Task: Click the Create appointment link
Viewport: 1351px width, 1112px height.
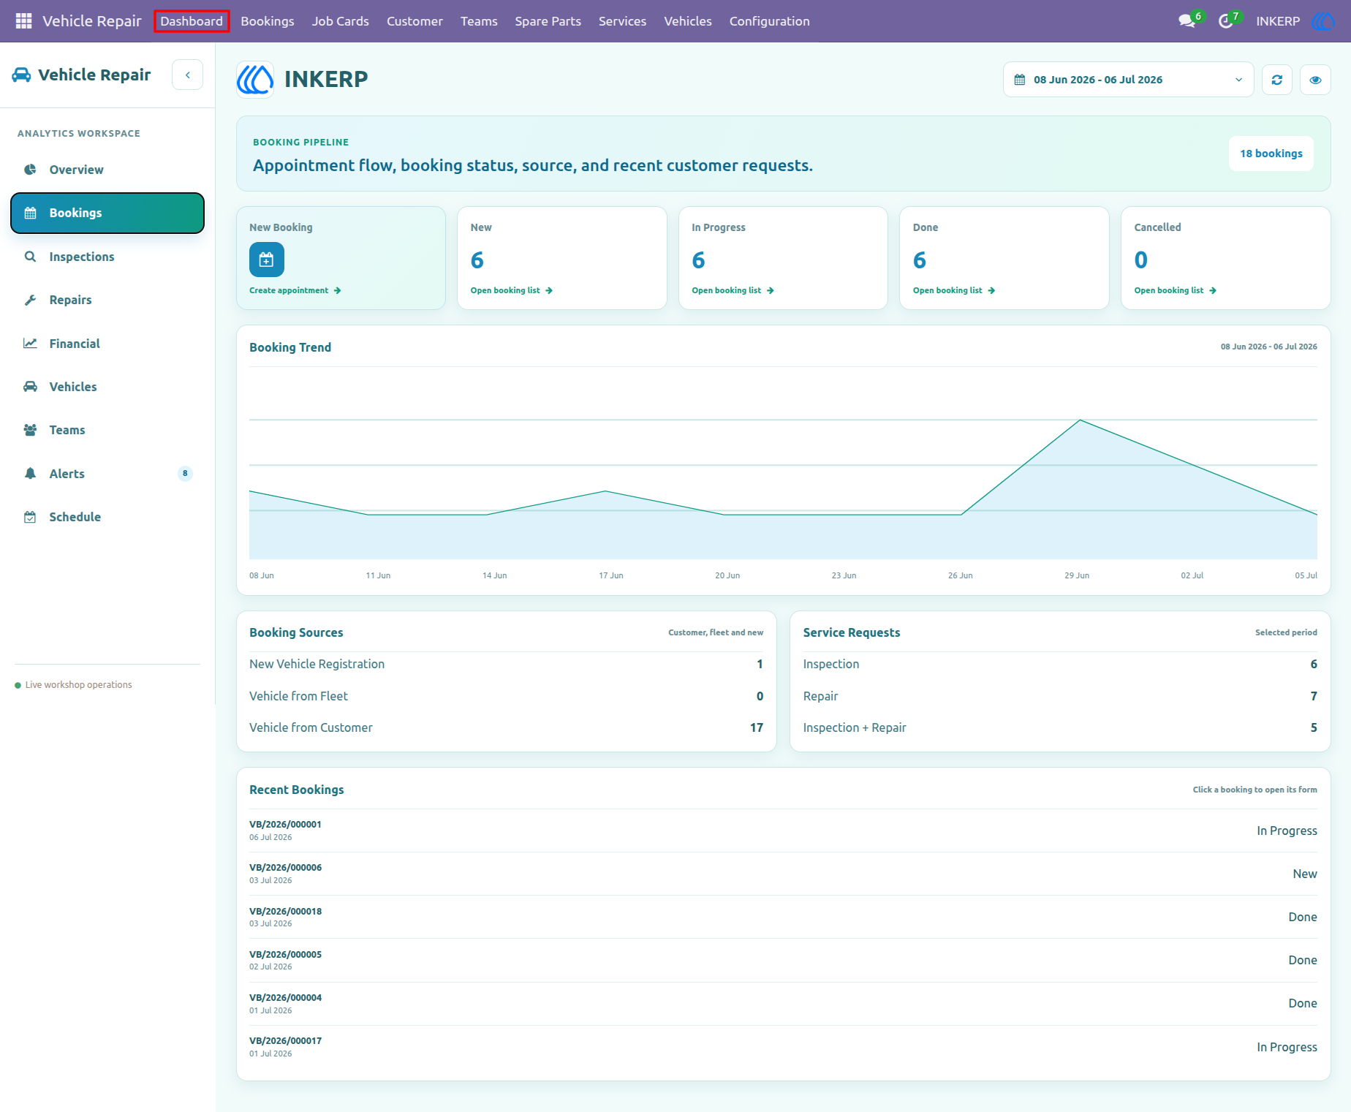Action: [295, 290]
